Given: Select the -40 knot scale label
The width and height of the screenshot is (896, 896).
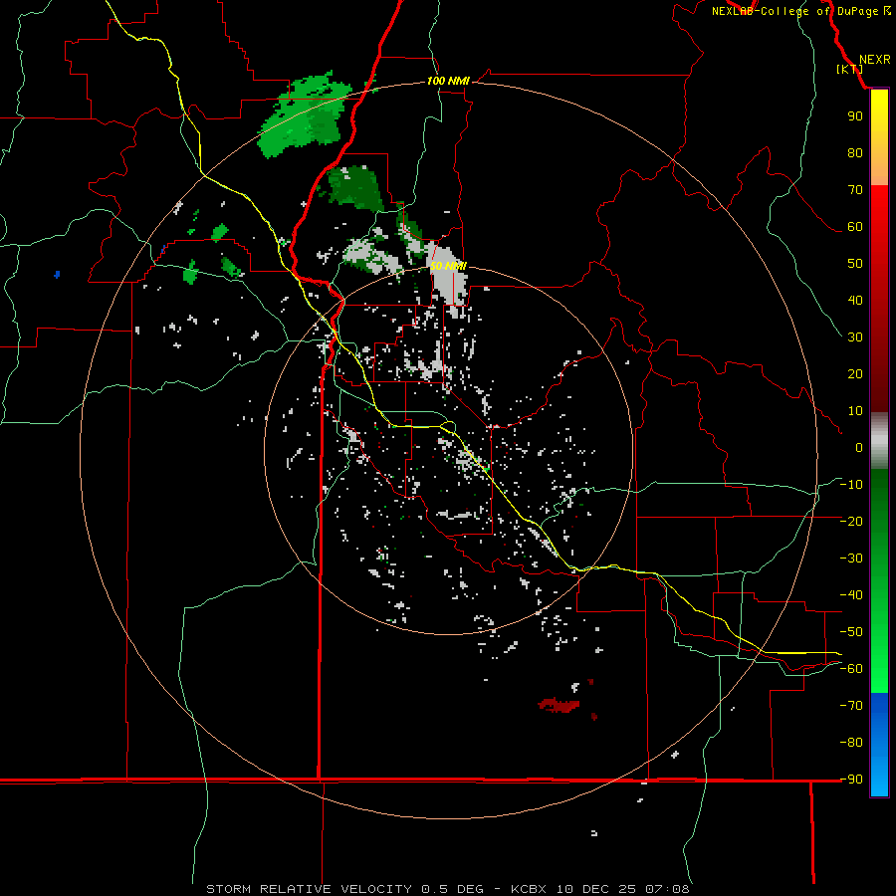Looking at the screenshot, I should [851, 595].
